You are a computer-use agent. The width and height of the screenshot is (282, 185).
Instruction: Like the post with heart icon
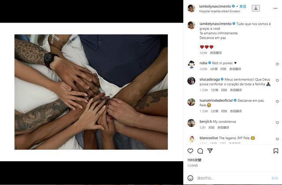[x=190, y=151]
